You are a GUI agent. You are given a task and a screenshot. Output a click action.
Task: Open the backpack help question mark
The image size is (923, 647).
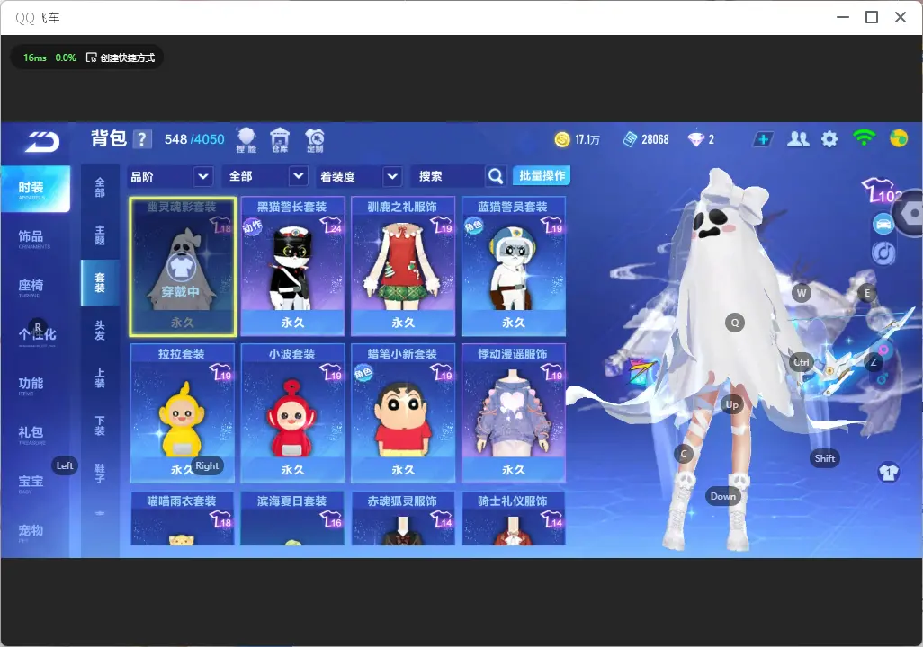click(x=142, y=139)
